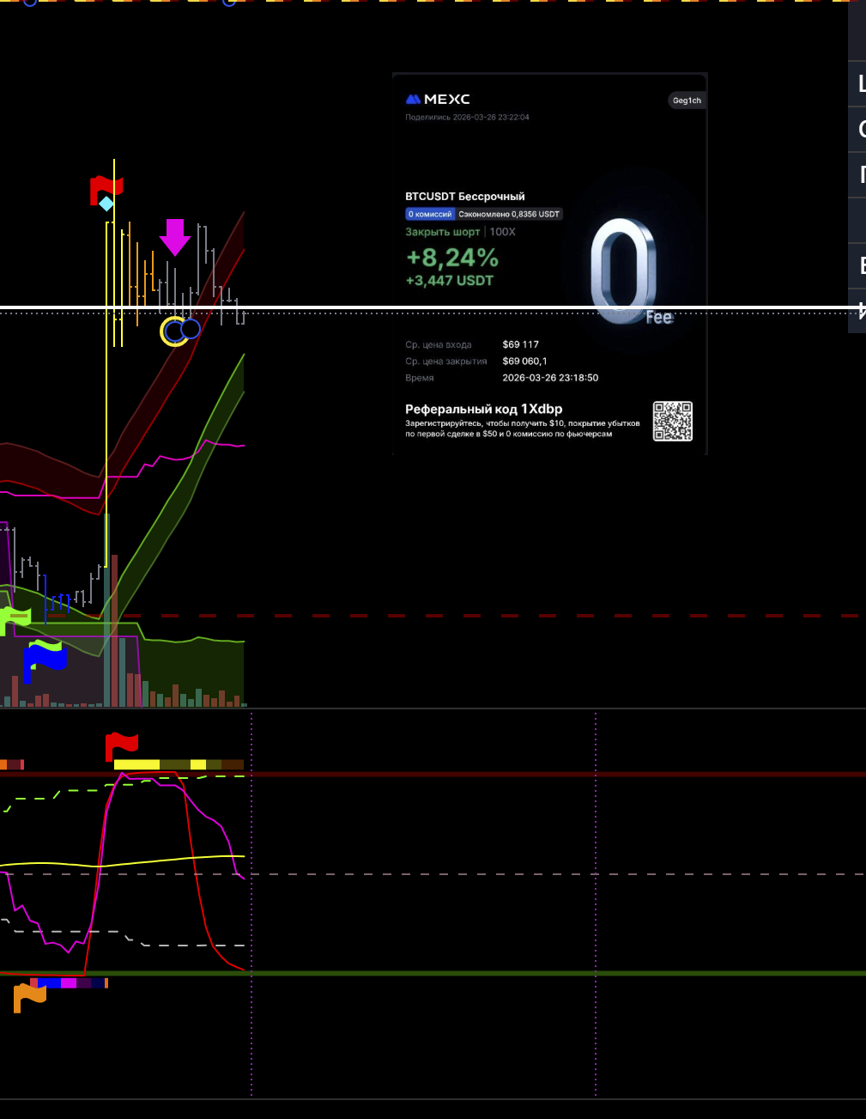Image resolution: width=866 pixels, height=1119 pixels.
Task: Click the magenta segment of the bottom color bar
Action: 69,983
